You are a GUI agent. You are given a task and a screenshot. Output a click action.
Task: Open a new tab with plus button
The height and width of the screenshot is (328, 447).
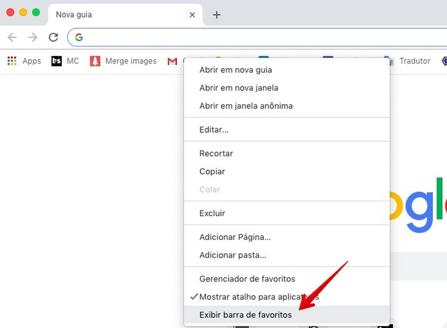coord(217,15)
